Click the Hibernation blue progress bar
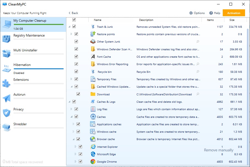The image size is (250, 167). pos(39,69)
